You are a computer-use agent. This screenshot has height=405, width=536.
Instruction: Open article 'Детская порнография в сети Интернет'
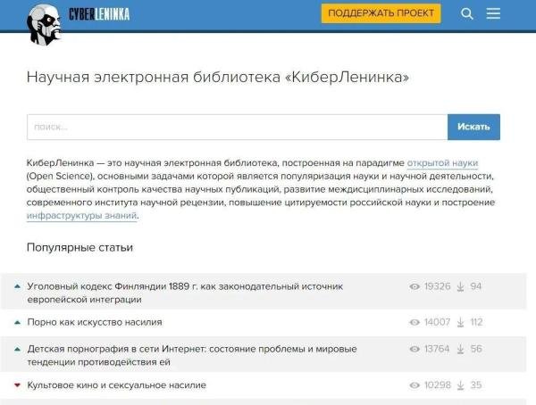[192, 355]
